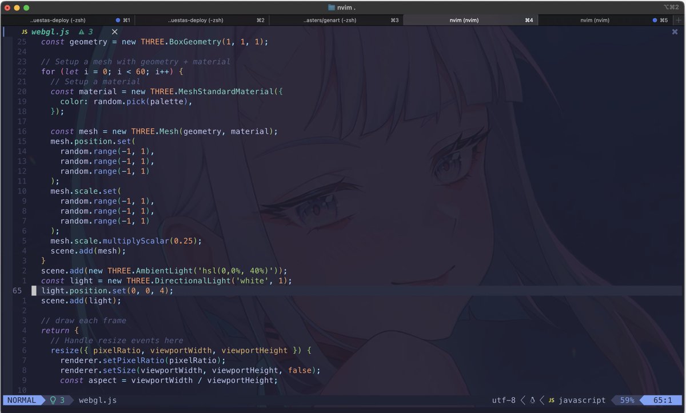The width and height of the screenshot is (686, 413).
Task: Click the NORMAL mode indicator
Action: [22, 400]
